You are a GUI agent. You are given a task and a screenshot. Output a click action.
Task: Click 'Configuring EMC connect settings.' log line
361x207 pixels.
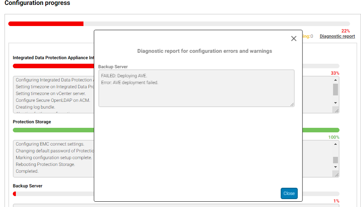50,144
